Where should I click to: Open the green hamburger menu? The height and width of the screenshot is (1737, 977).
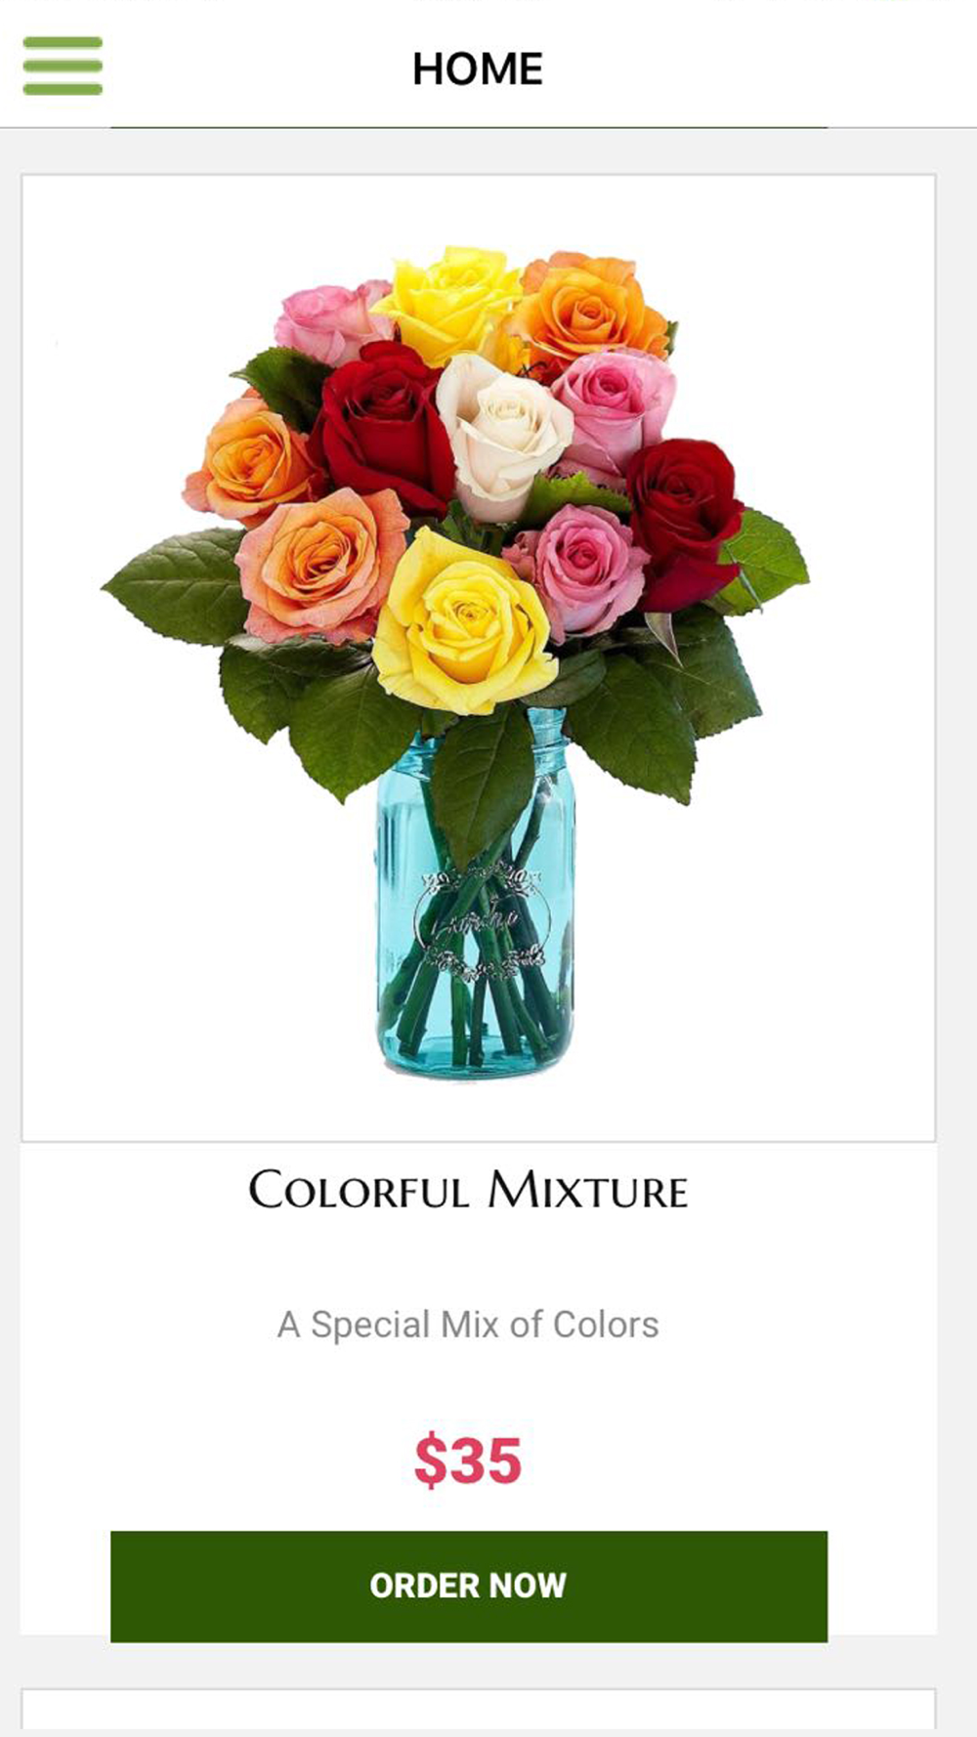pyautogui.click(x=63, y=65)
